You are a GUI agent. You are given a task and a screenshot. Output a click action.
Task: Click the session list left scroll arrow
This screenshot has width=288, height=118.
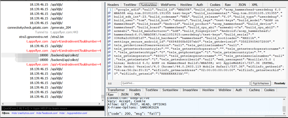click(x=3, y=104)
